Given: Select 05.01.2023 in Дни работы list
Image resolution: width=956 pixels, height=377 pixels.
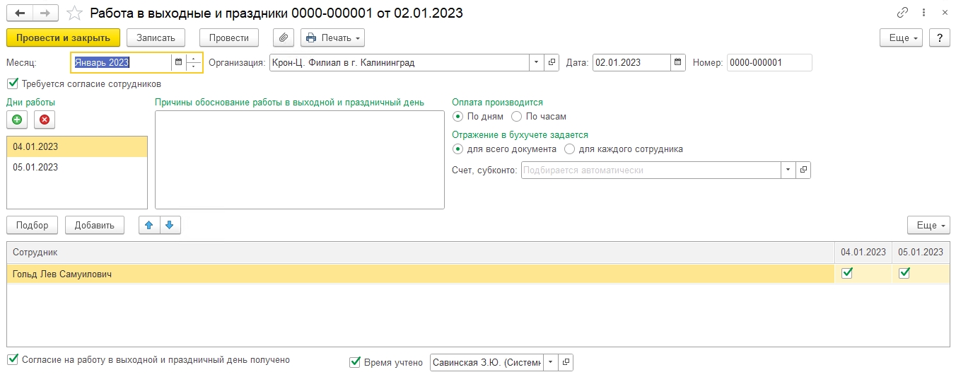Looking at the screenshot, I should tap(77, 168).
